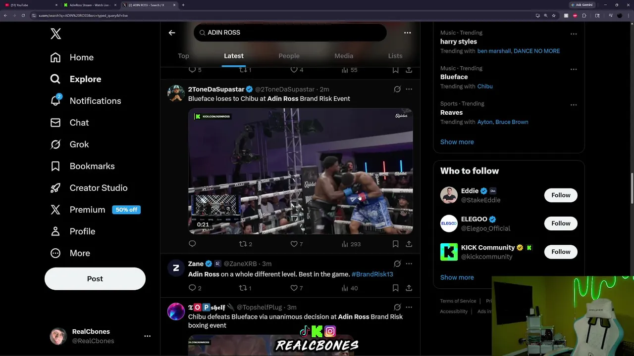Image resolution: width=634 pixels, height=356 pixels.
Task: Open Explore in the sidebar
Action: pos(75,79)
